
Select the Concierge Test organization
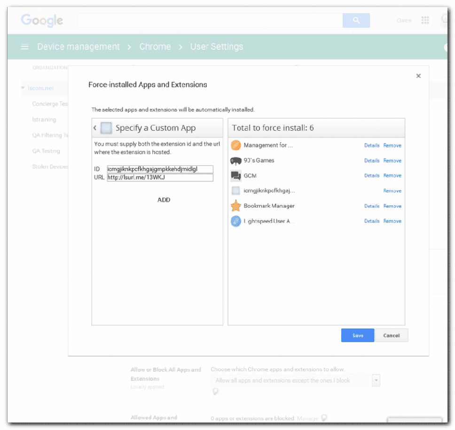pos(50,104)
